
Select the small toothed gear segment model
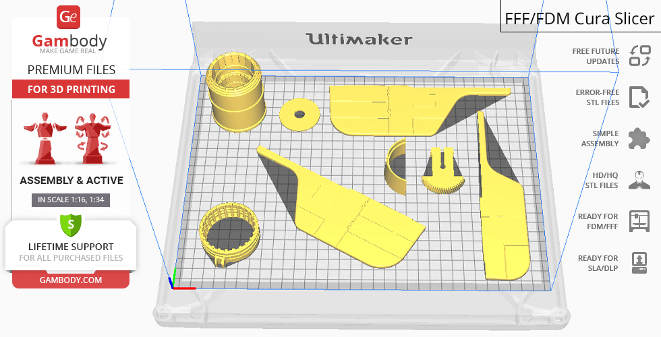coord(443,171)
